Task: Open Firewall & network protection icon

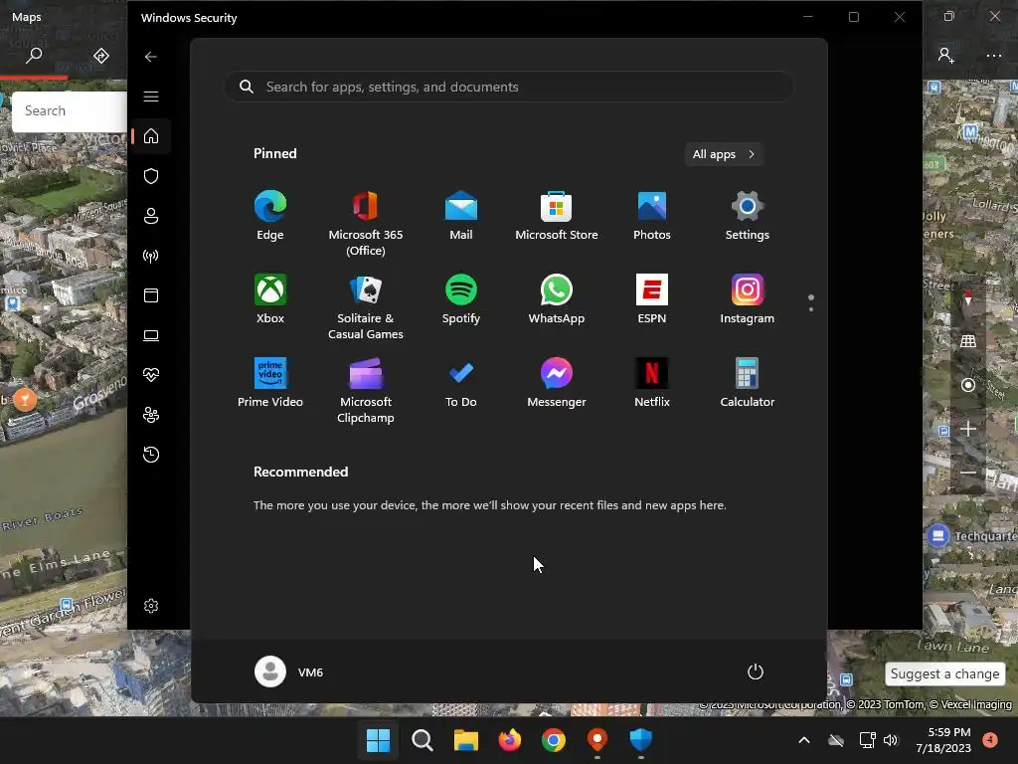Action: coord(151,256)
